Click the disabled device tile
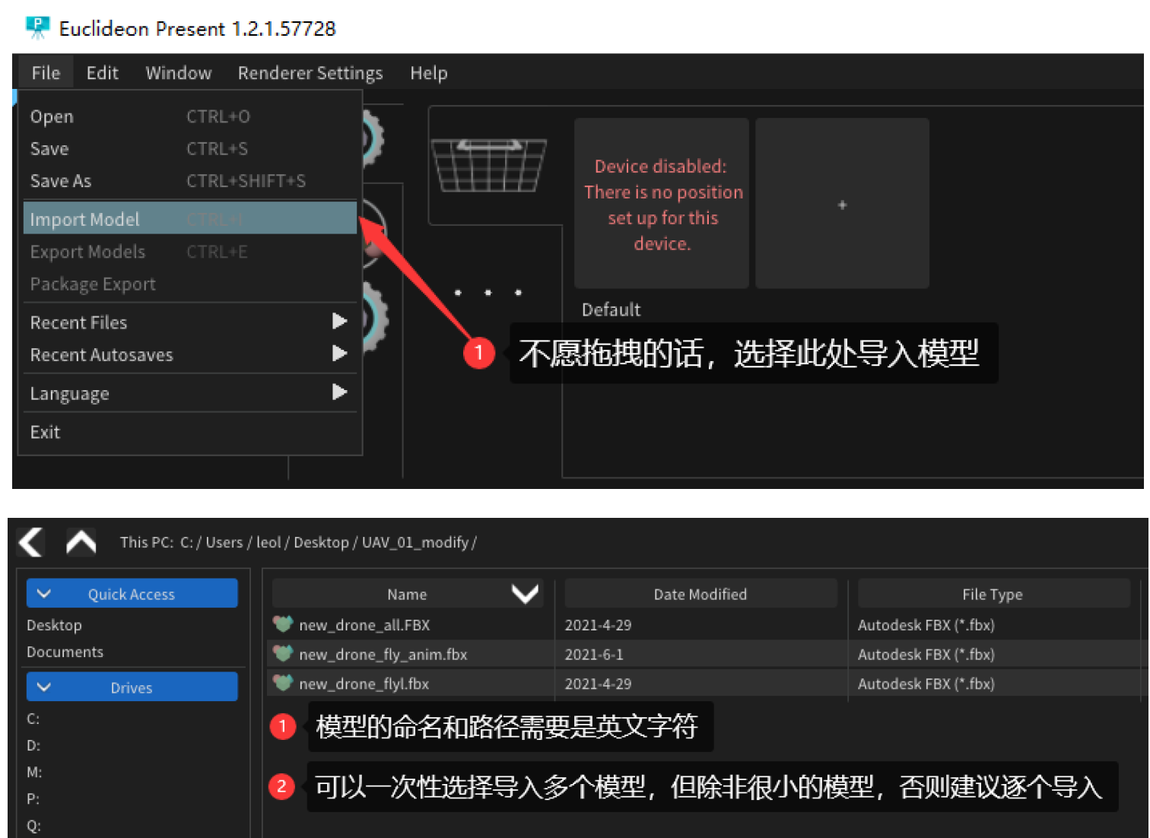The image size is (1150, 838). (x=662, y=203)
